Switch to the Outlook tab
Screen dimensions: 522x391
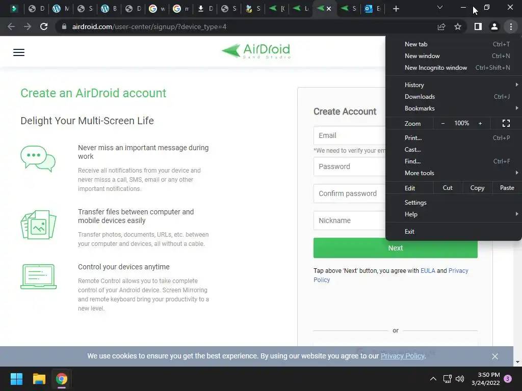click(x=372, y=9)
